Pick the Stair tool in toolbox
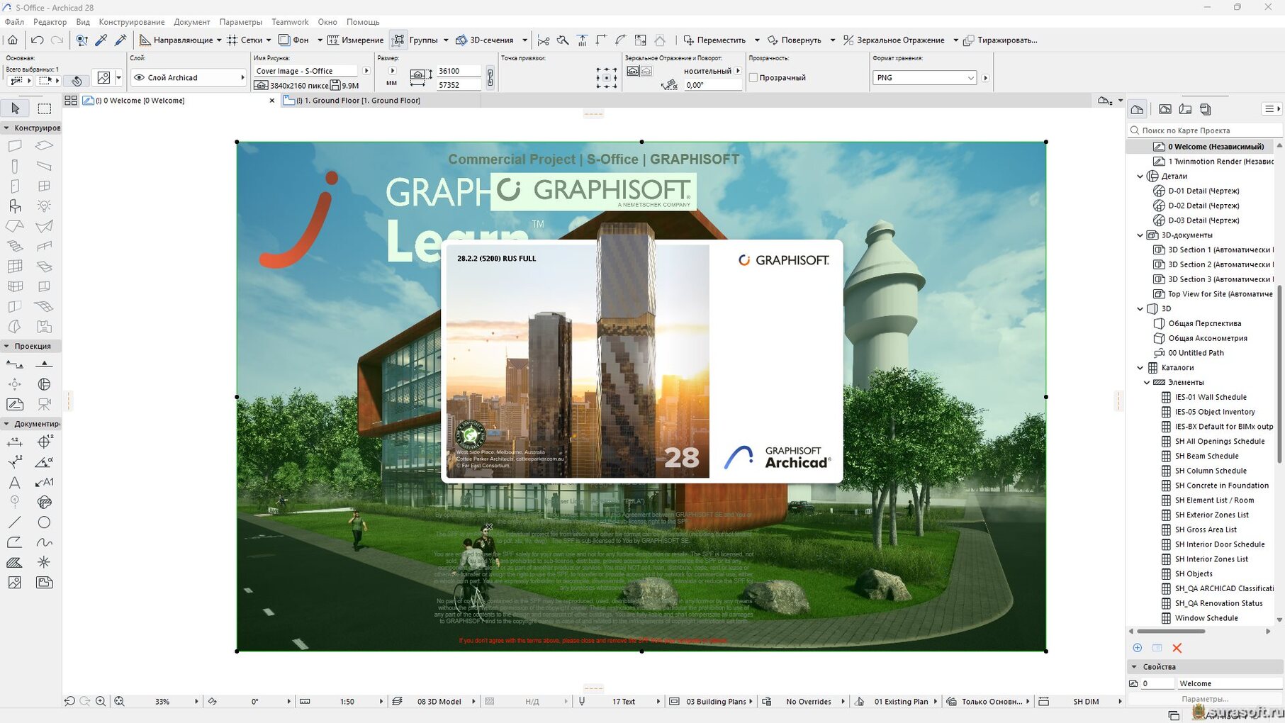This screenshot has height=723, width=1285. (x=15, y=247)
